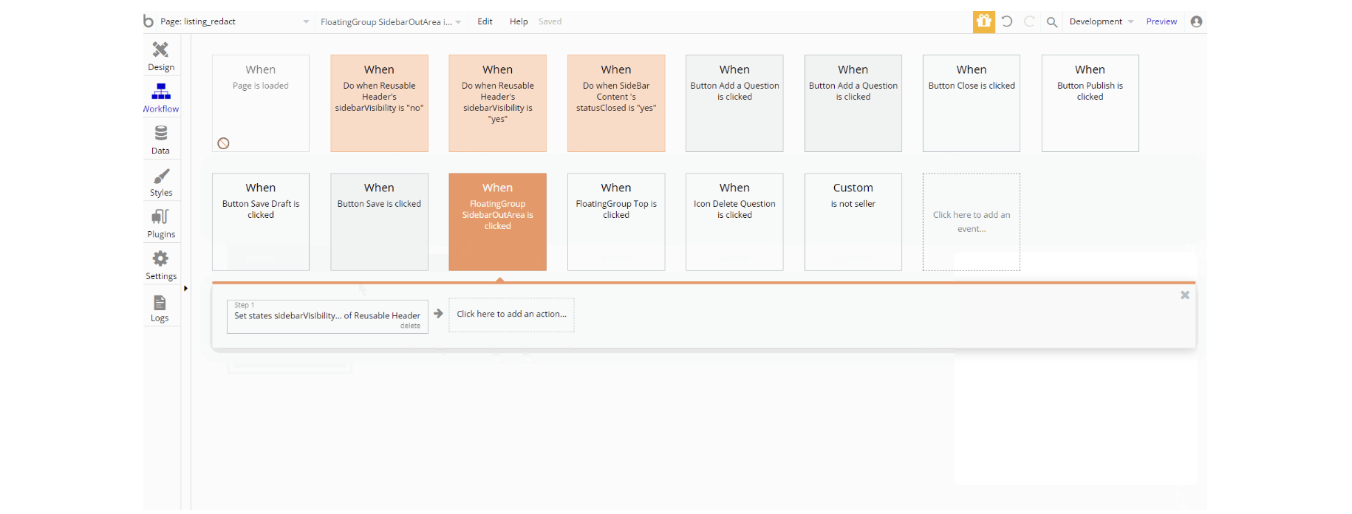
Task: Open the user account profile icon
Action: click(x=1196, y=21)
